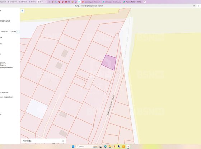Open Yandex Browser from the taskbar
This screenshot has height=149, width=201.
128,146
